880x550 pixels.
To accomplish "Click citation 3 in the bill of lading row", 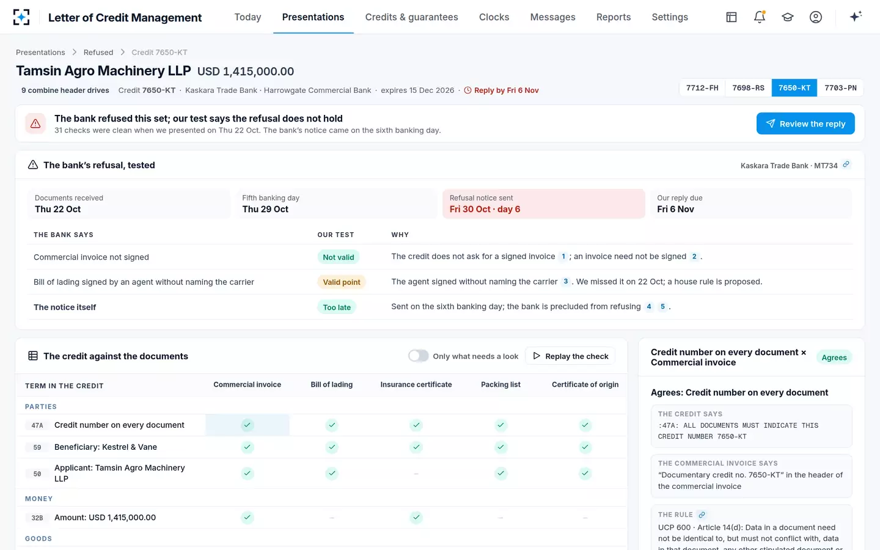I will pos(566,282).
